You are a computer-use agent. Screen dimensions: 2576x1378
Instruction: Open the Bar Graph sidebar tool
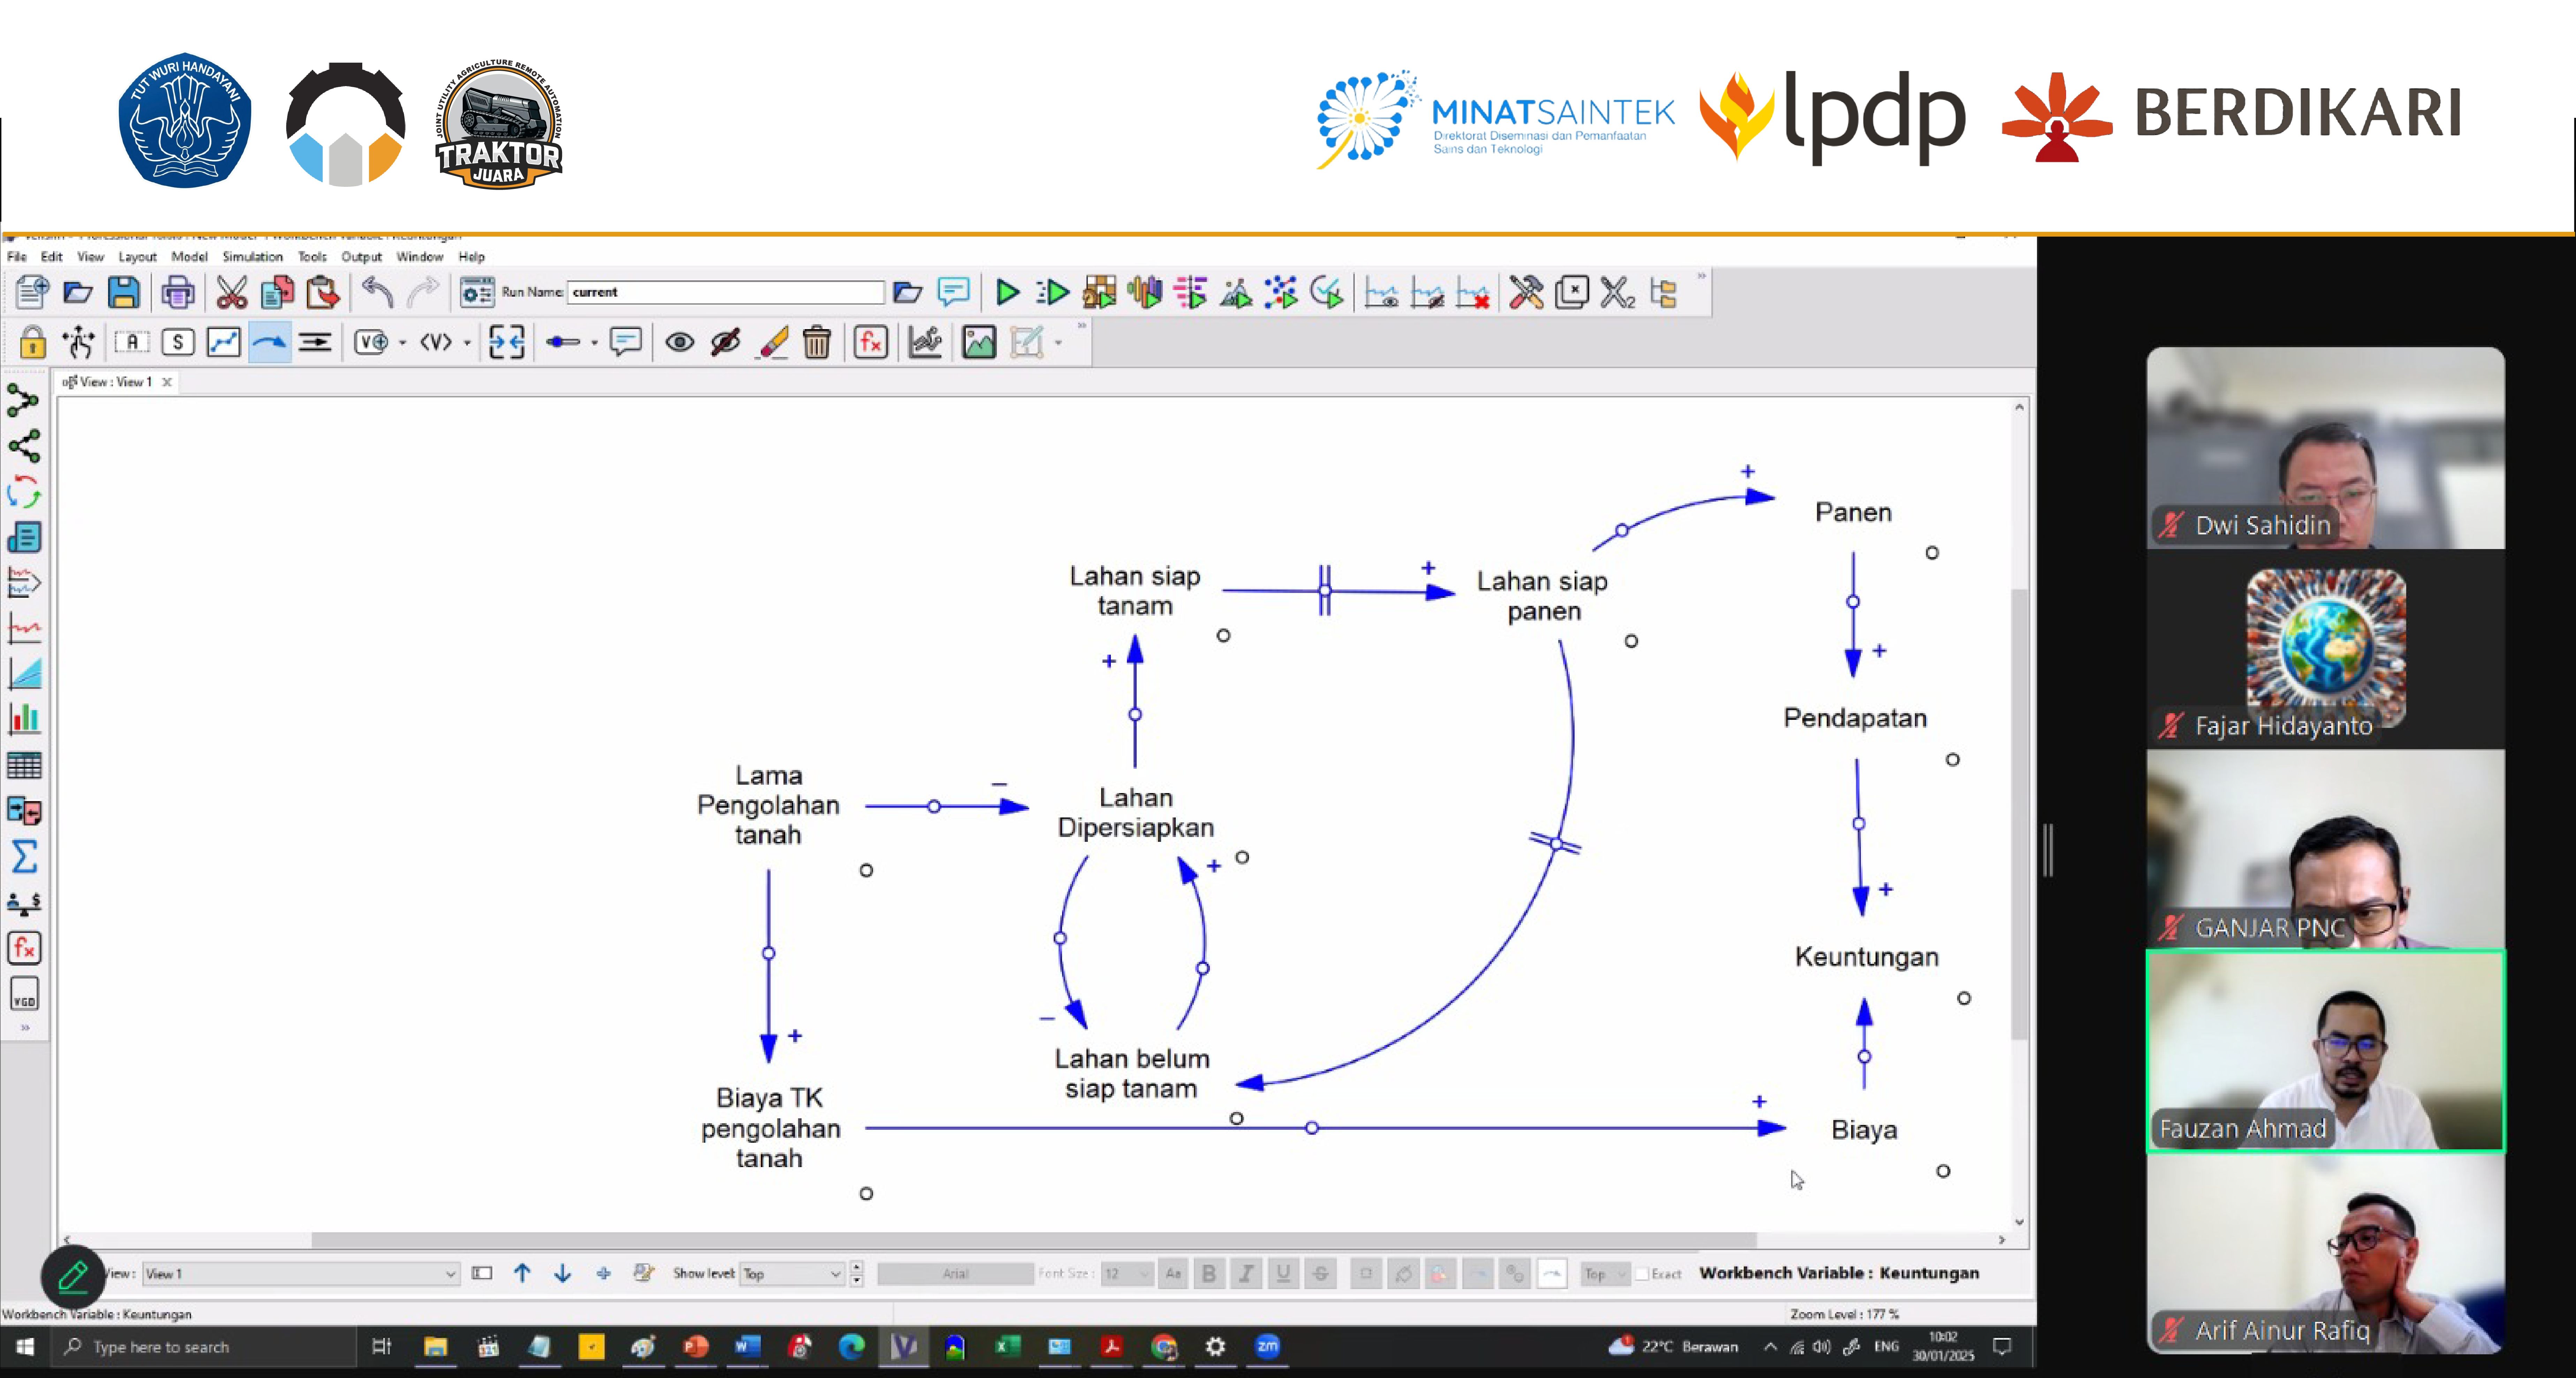[x=24, y=719]
